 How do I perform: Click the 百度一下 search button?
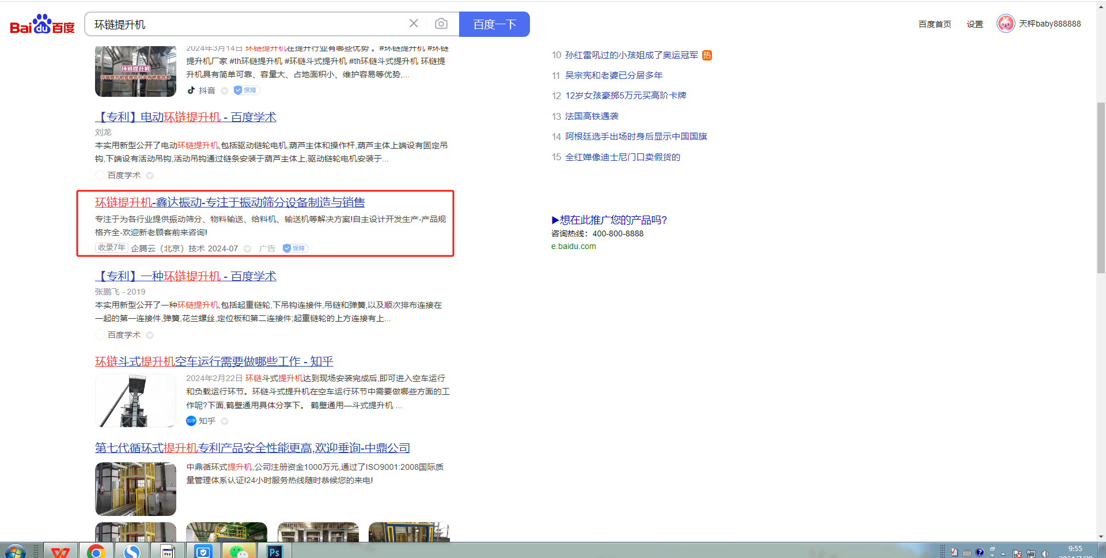pos(494,24)
